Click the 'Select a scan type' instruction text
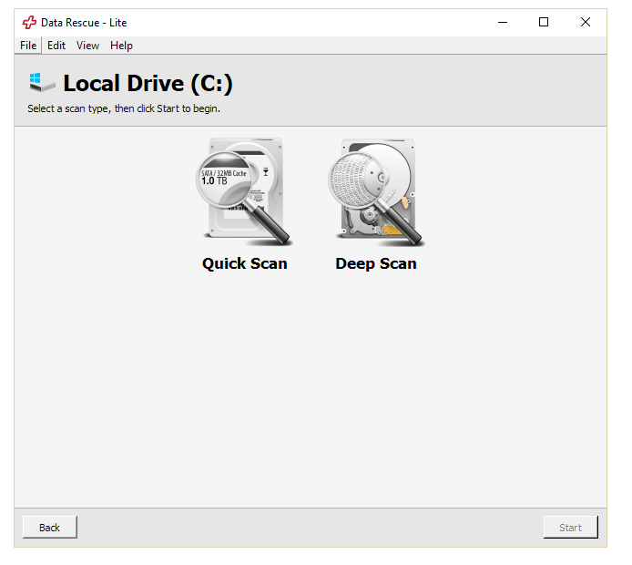 pyautogui.click(x=124, y=108)
